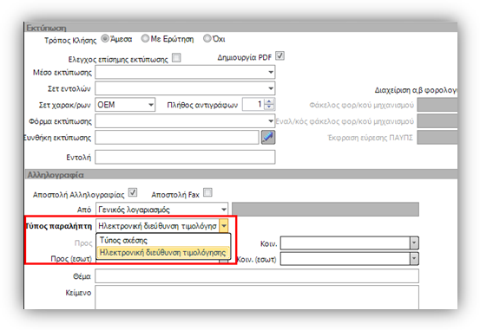The image size is (480, 330).
Task: Open the Σετ χαρακ/ρων OEM dropdown
Action: (151, 105)
